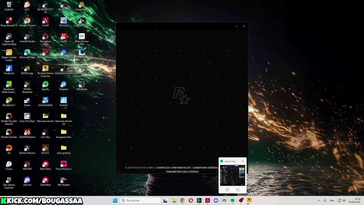Open the Nouveau dossier (2) folder
364x205 pixels.
pyautogui.click(x=64, y=119)
